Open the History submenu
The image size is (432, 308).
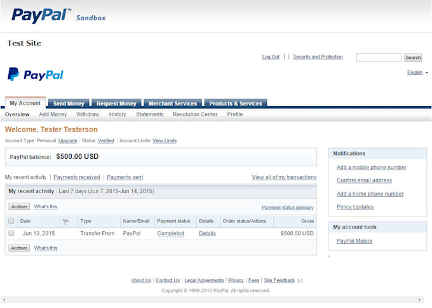pos(118,114)
